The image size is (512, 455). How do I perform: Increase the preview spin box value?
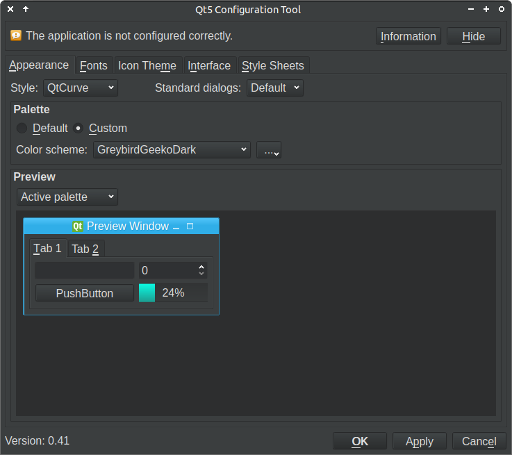tap(201, 267)
